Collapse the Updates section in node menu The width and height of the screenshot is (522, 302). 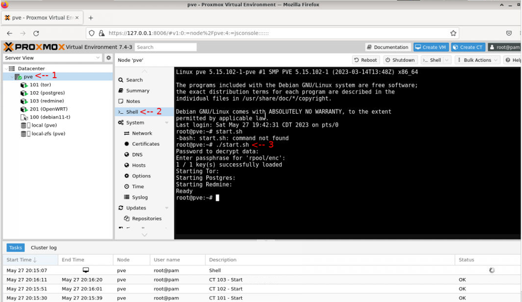pyautogui.click(x=167, y=208)
